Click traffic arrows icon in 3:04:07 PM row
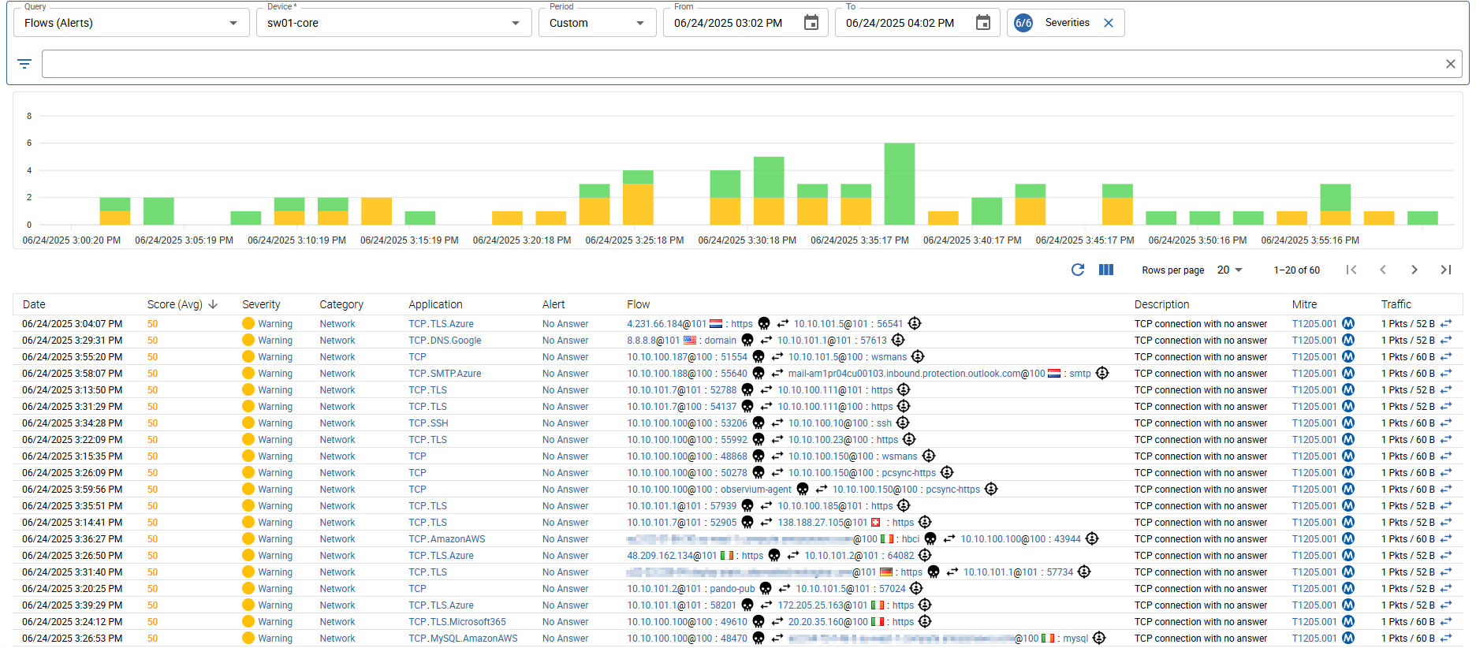Screen dimensions: 1476x648 point(1446,324)
